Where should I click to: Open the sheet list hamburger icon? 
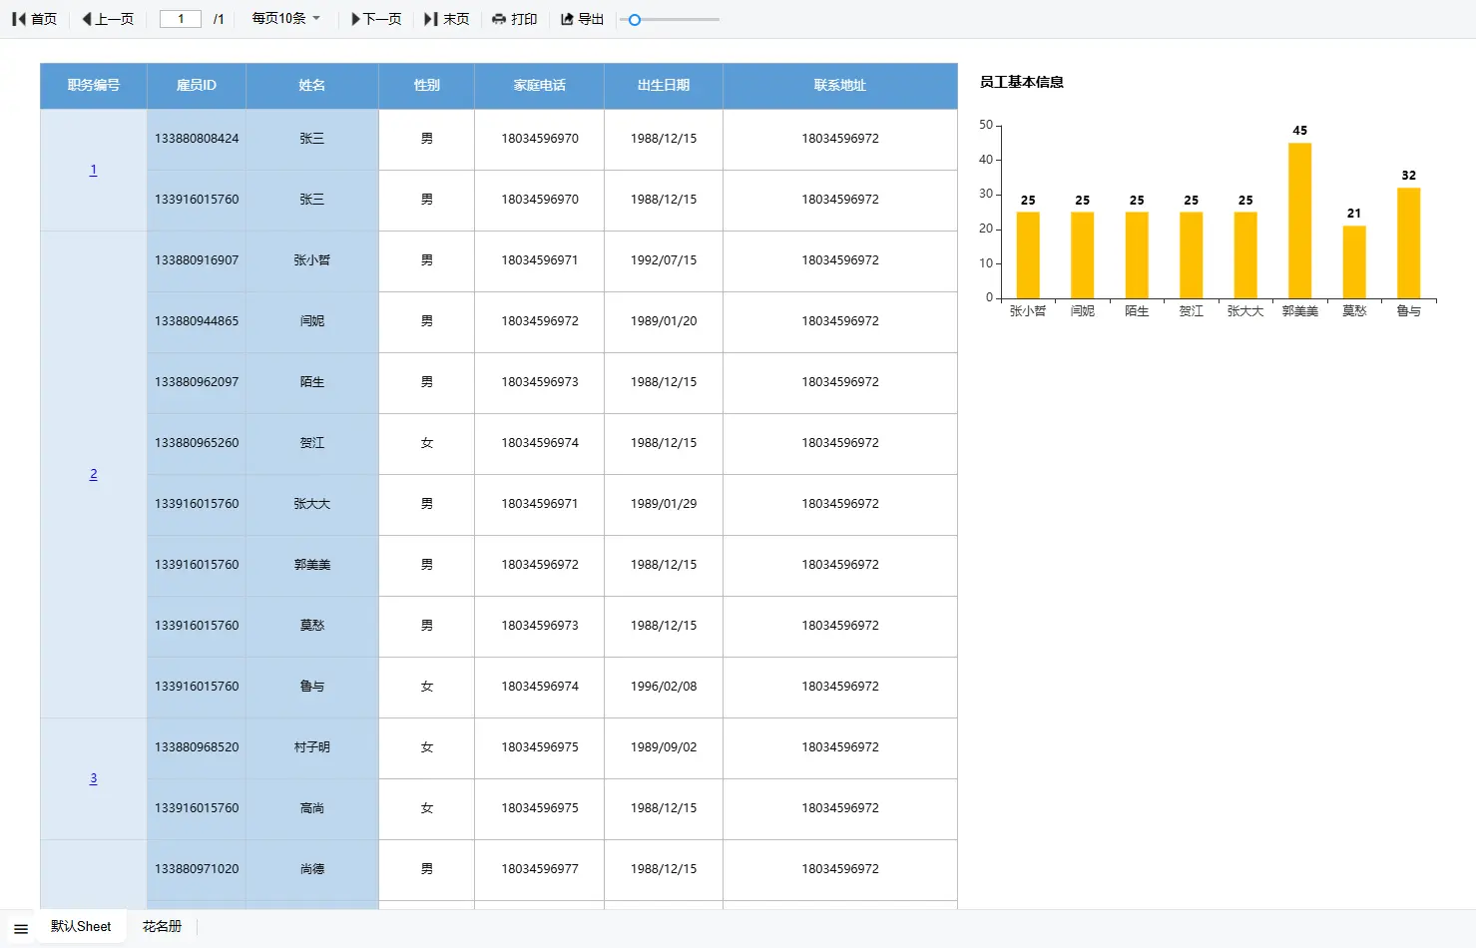click(21, 929)
